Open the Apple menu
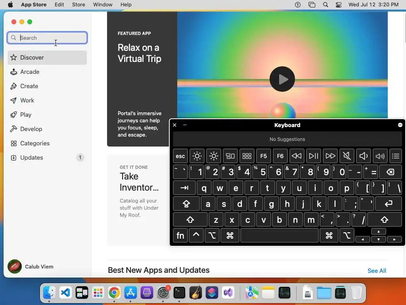 (x=10, y=5)
